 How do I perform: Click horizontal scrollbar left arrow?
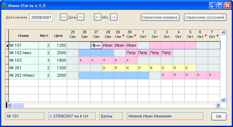10,105
